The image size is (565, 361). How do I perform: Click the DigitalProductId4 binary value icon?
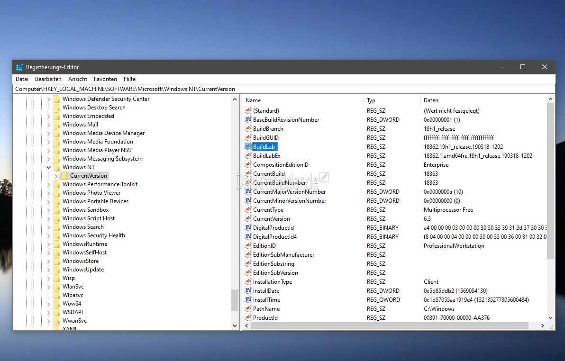[248, 237]
